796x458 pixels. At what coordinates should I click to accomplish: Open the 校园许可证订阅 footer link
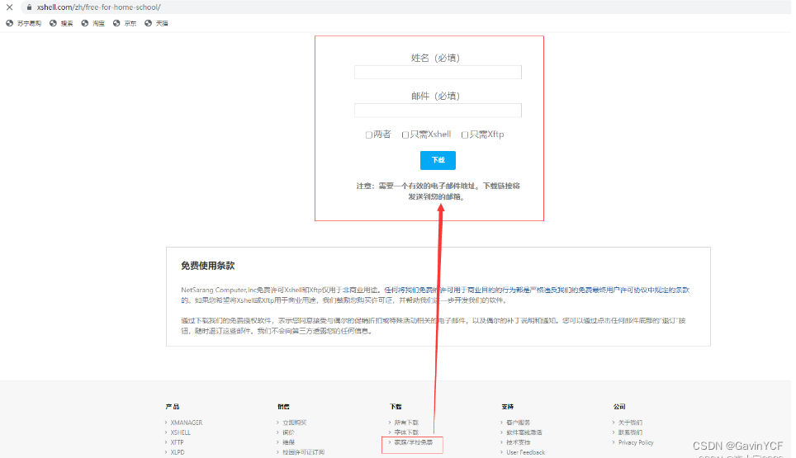pos(303,452)
